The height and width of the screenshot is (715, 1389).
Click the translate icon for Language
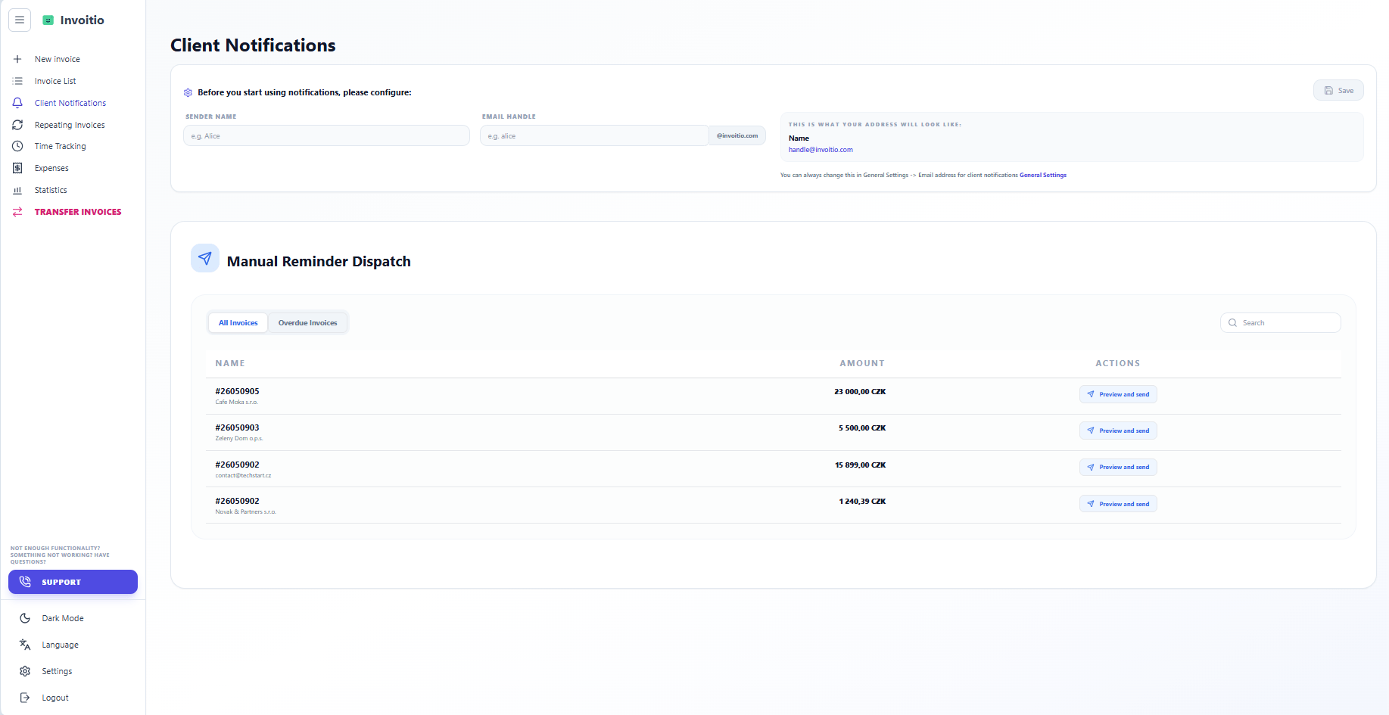25,645
